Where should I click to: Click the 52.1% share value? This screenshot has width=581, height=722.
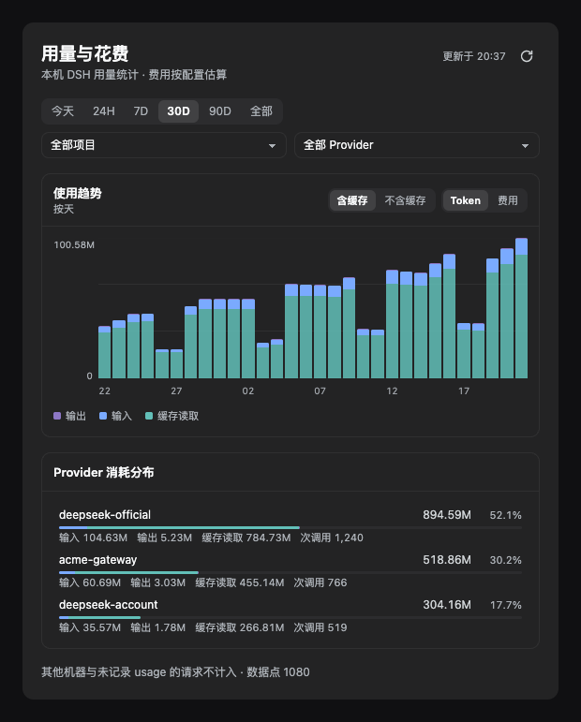505,515
